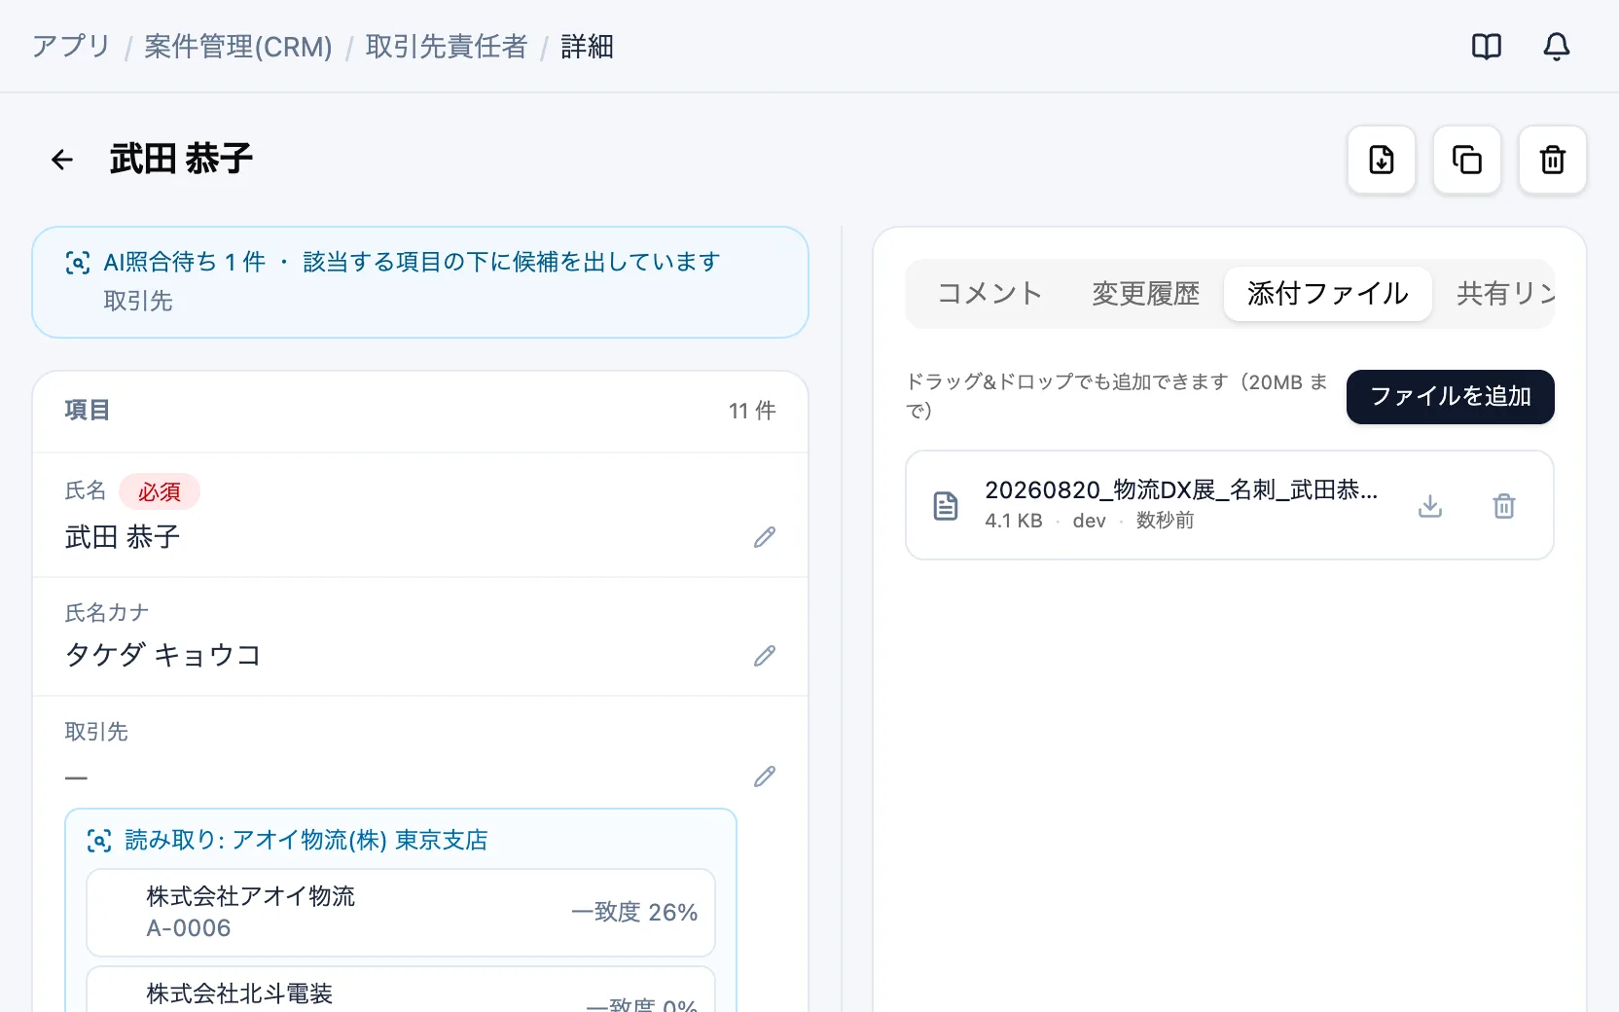The height and width of the screenshot is (1012, 1619).
Task: Click the export file icon button
Action: click(x=1382, y=160)
